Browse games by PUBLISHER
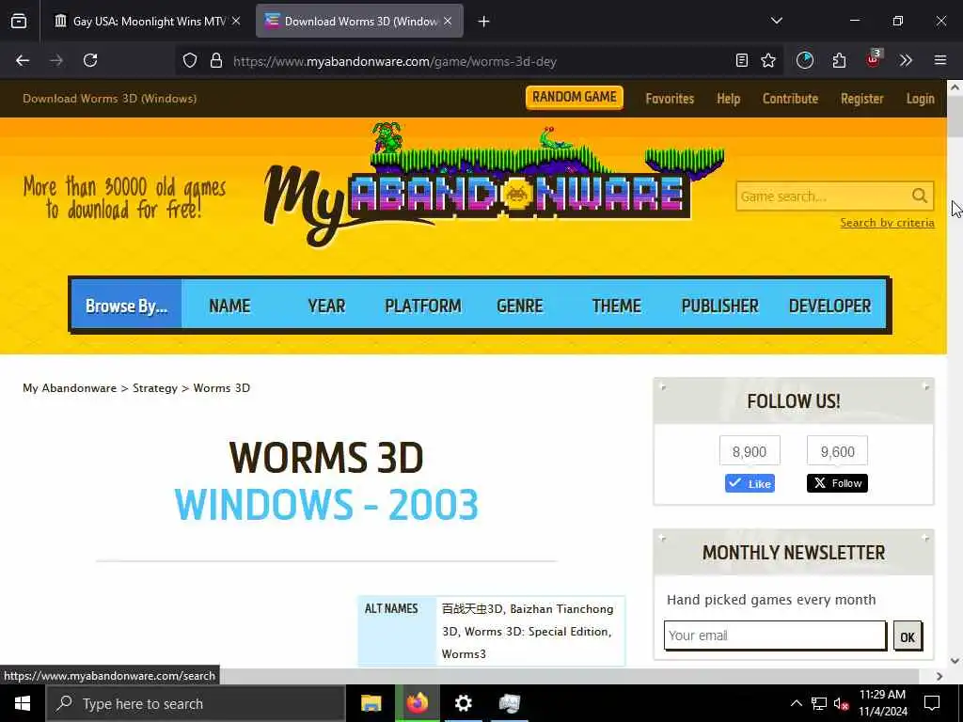The image size is (963, 722). [x=719, y=306]
